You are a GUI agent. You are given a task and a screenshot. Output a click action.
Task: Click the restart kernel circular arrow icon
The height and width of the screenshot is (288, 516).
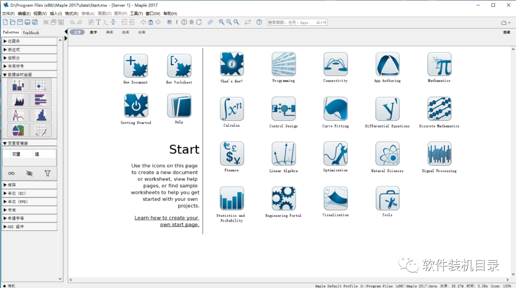[x=199, y=22]
